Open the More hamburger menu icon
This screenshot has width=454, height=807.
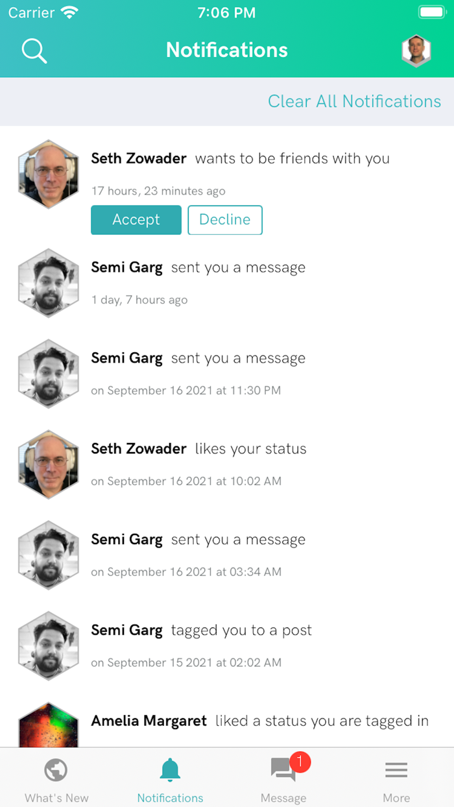click(x=396, y=771)
